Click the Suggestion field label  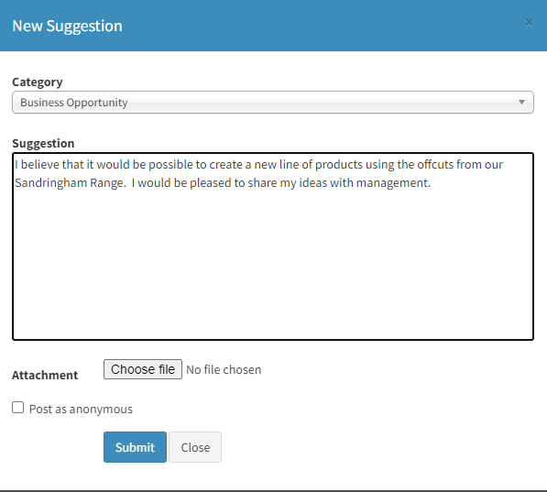pos(43,144)
